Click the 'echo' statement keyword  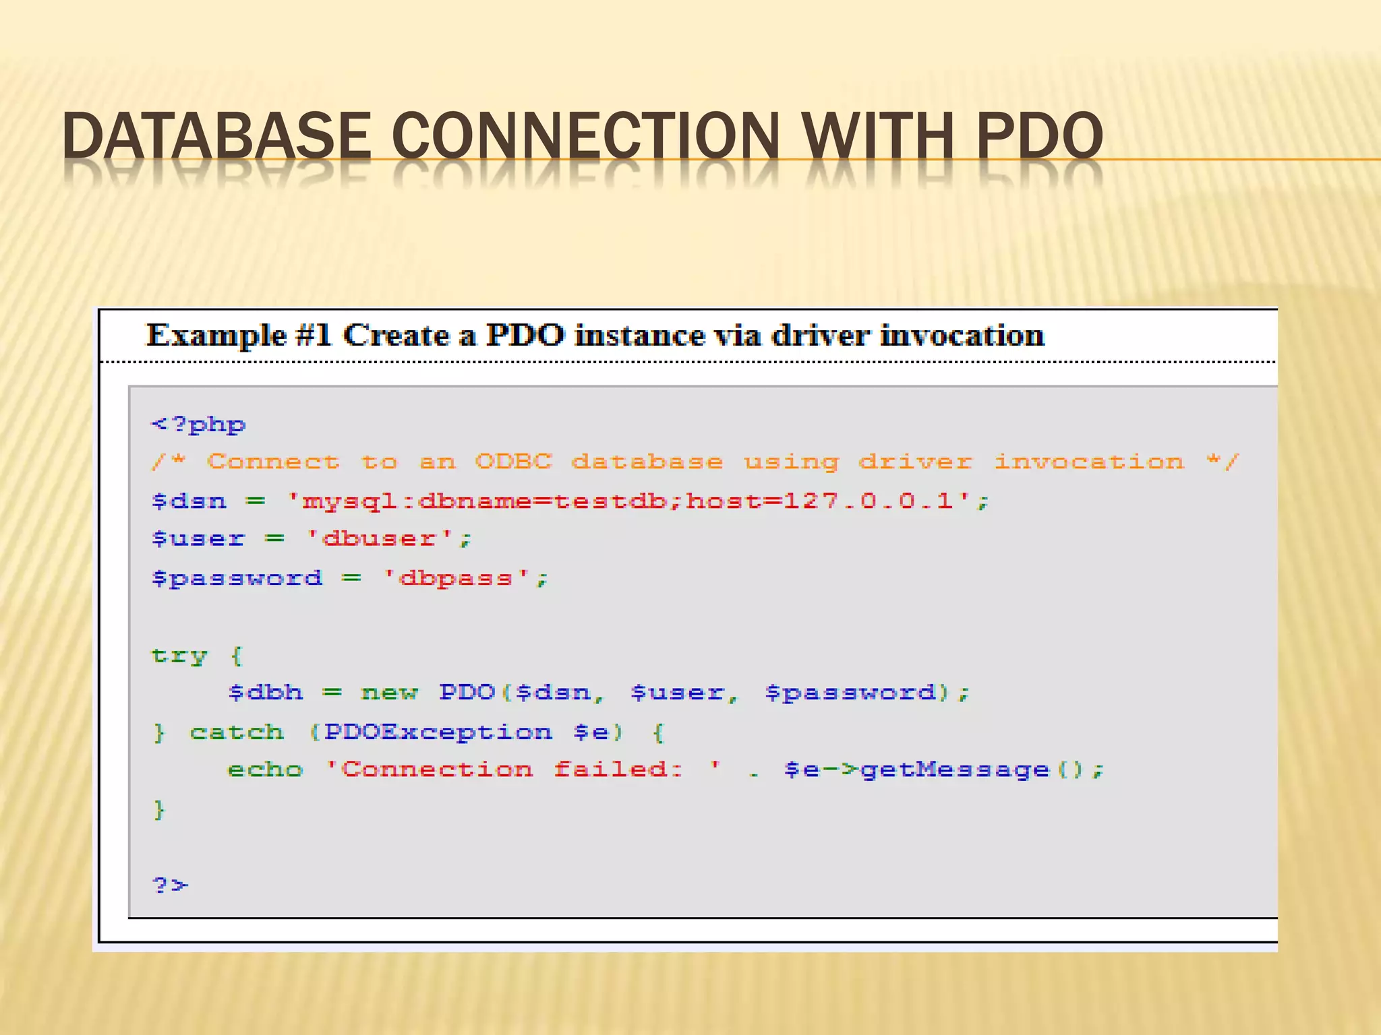point(265,770)
